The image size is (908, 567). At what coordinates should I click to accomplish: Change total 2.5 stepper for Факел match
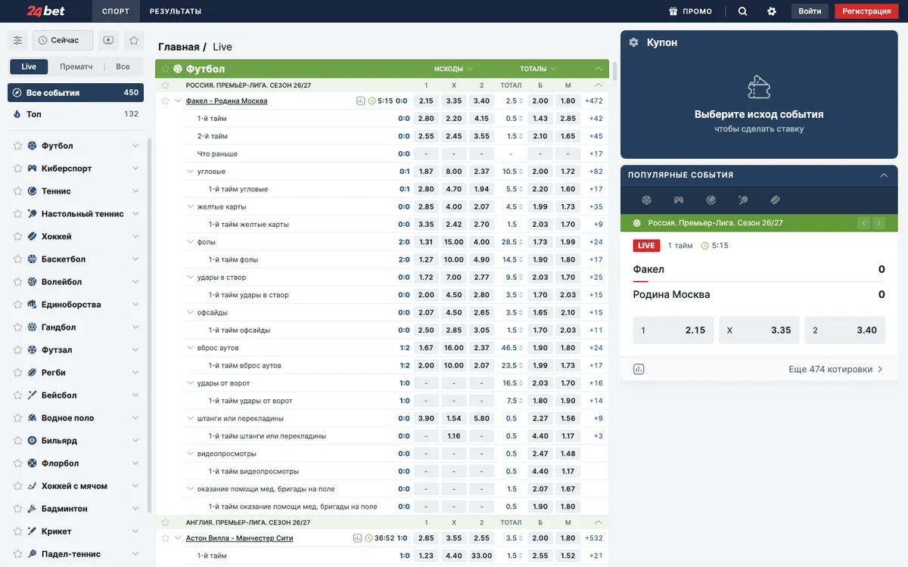[521, 101]
